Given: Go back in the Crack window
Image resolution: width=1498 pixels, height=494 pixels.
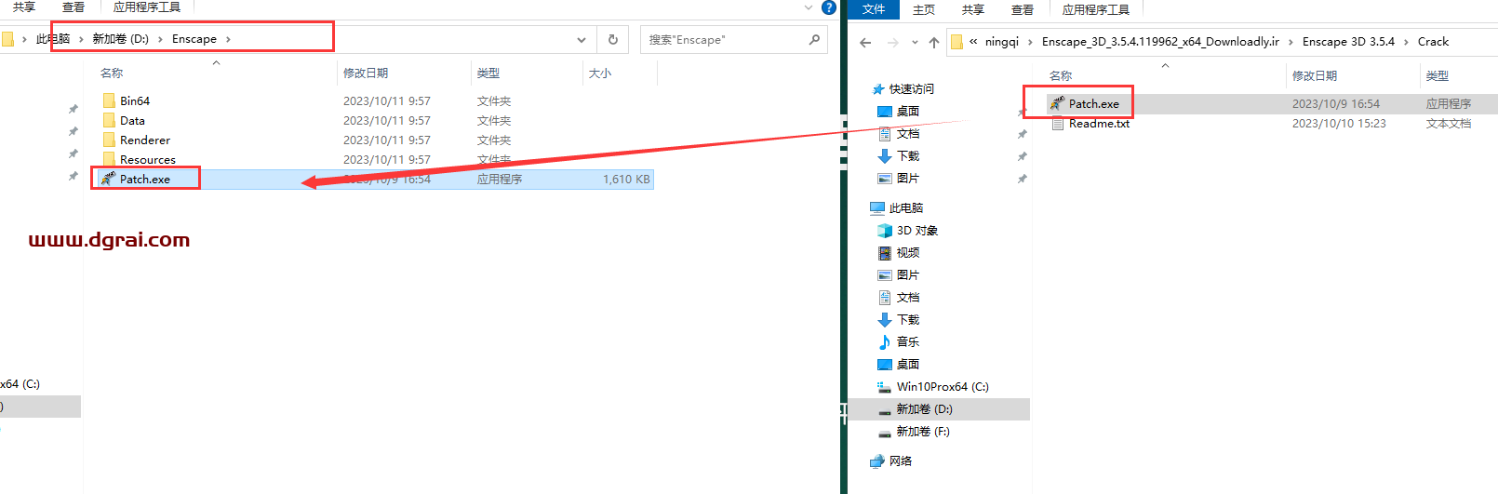Looking at the screenshot, I should click(x=865, y=42).
